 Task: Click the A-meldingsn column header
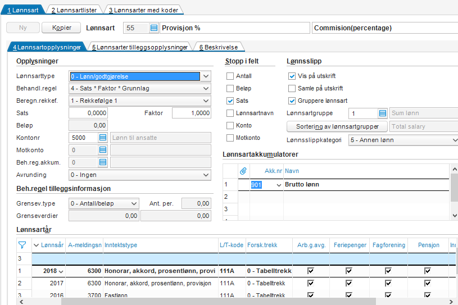[x=84, y=245]
